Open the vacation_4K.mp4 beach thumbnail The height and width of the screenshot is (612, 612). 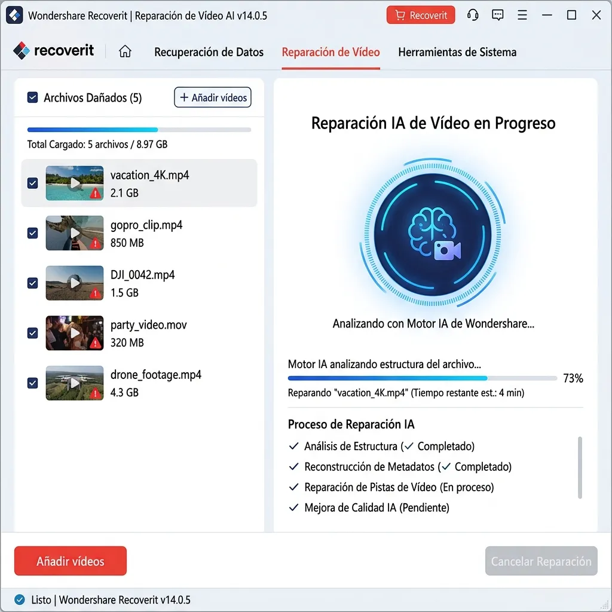click(75, 183)
